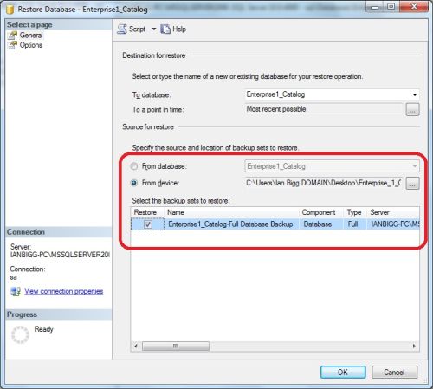Open the Help icon in toolbar
Image resolution: width=433 pixels, height=389 pixels.
(x=165, y=29)
